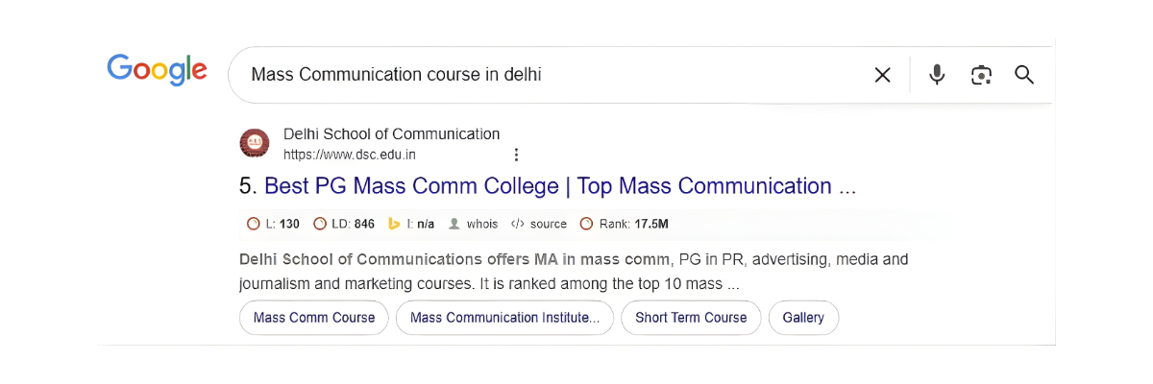Open search by image camera
The image size is (1153, 384).
pyautogui.click(x=981, y=75)
